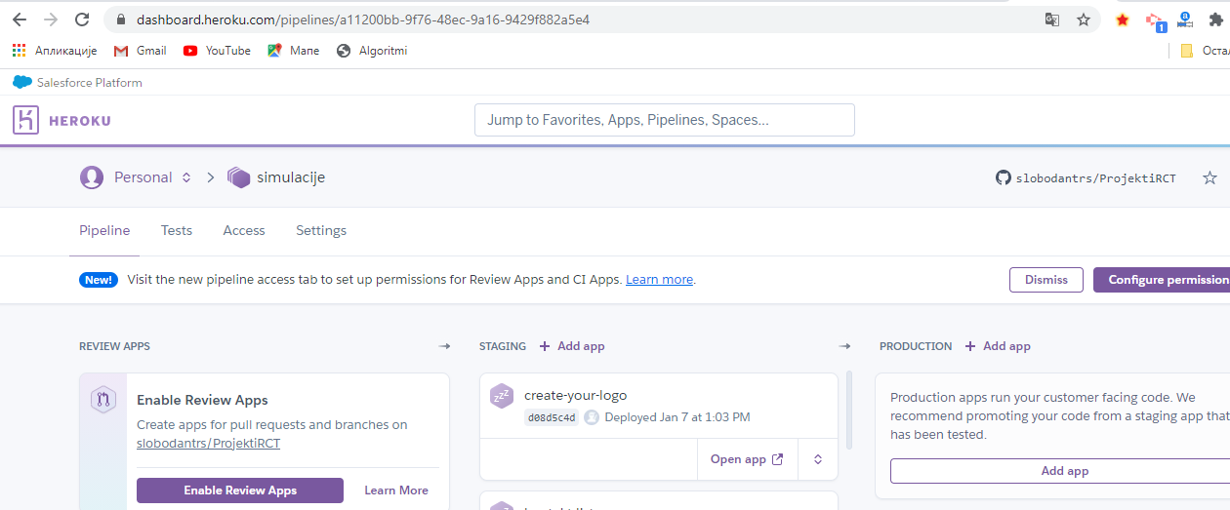Screen dimensions: 1230x510
Task: Click the Personal account avatar icon
Action: pos(92,177)
